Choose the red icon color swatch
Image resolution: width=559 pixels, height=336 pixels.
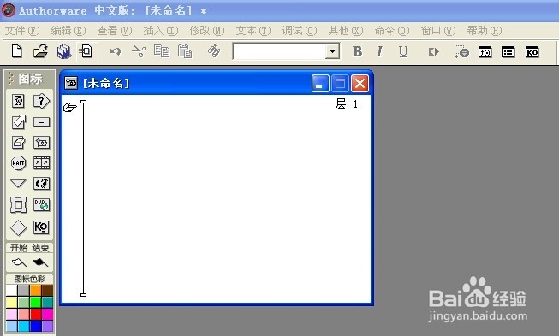(x=35, y=315)
